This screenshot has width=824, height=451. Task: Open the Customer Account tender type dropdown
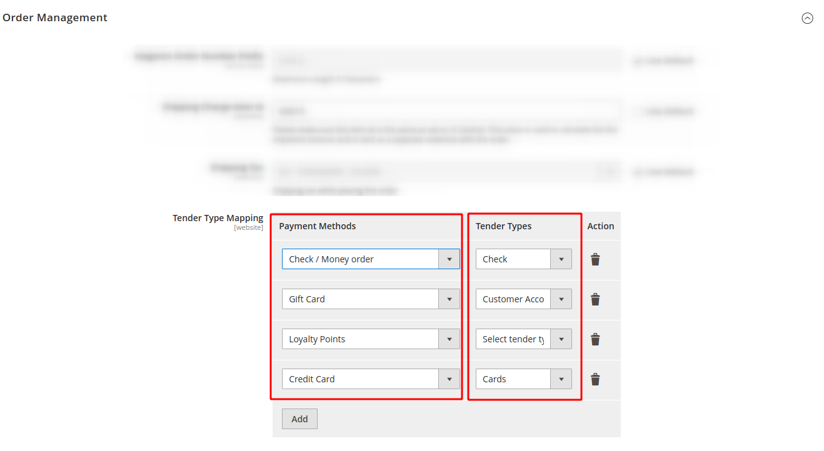pyautogui.click(x=523, y=299)
